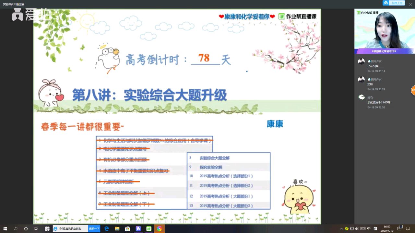Click the taskbar search box showing 190亿美元农业救助
This screenshot has width=415, height=233.
pyautogui.click(x=70, y=229)
